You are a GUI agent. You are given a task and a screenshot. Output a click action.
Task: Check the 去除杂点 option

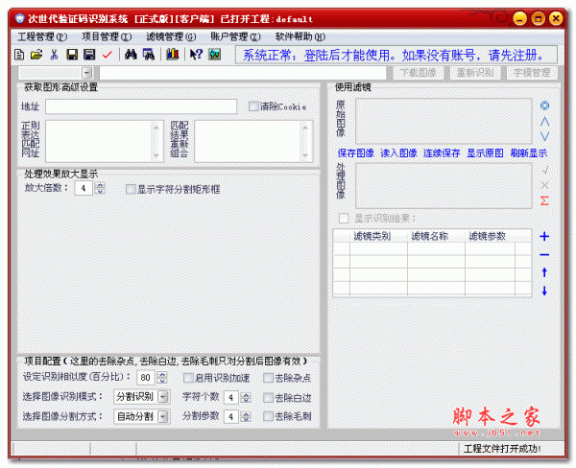[x=268, y=378]
